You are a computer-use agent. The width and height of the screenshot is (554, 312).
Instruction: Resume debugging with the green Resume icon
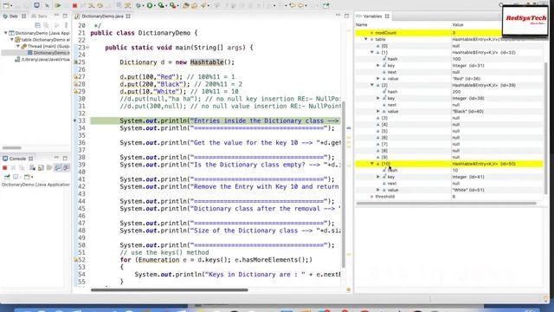point(58,5)
